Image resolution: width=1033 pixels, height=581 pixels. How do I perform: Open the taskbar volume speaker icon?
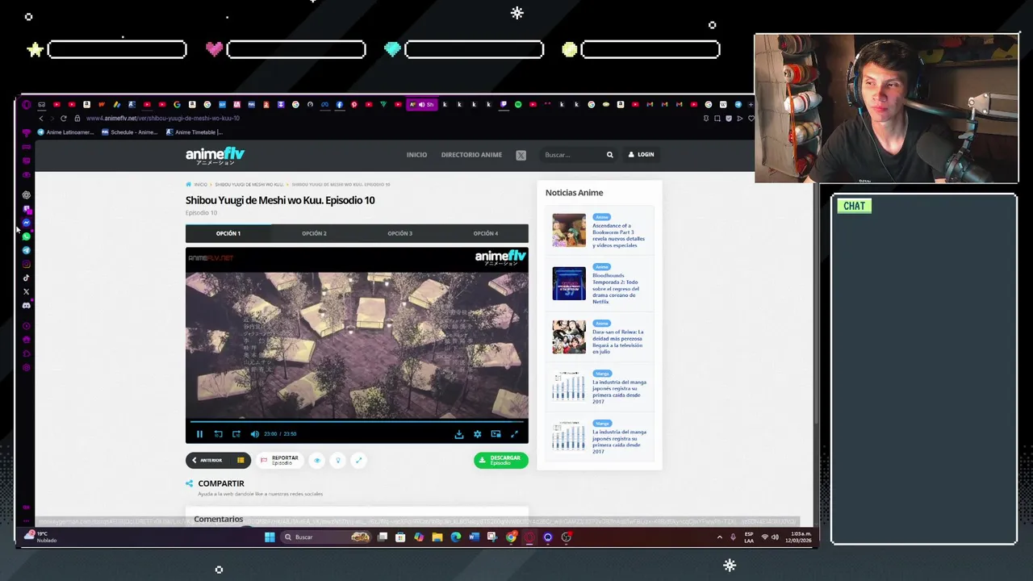[776, 537]
